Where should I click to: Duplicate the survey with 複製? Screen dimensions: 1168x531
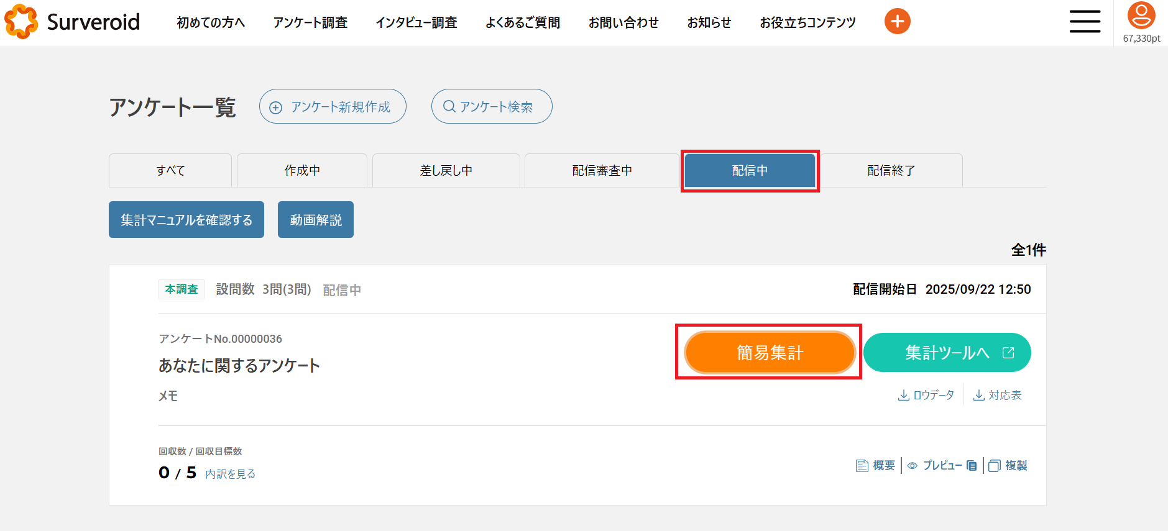click(x=1008, y=466)
